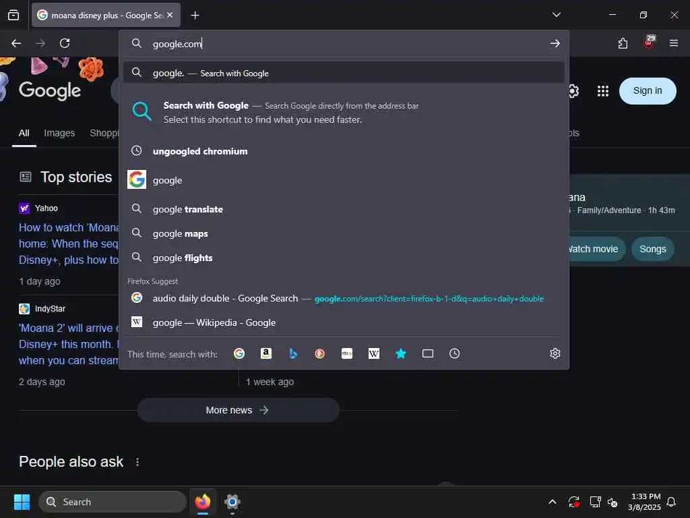Click the Go arrow in address bar
Image resolution: width=690 pixels, height=518 pixels.
tap(555, 43)
